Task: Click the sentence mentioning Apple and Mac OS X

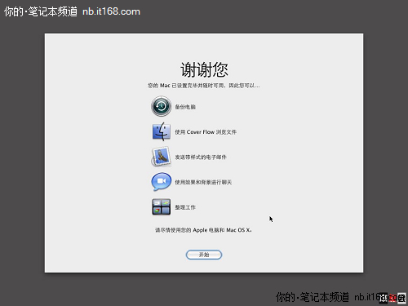Action: 203,230
